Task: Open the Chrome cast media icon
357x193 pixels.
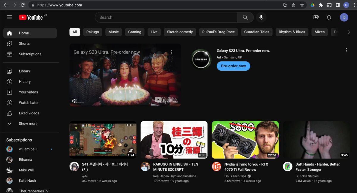Action: [x=329, y=5]
